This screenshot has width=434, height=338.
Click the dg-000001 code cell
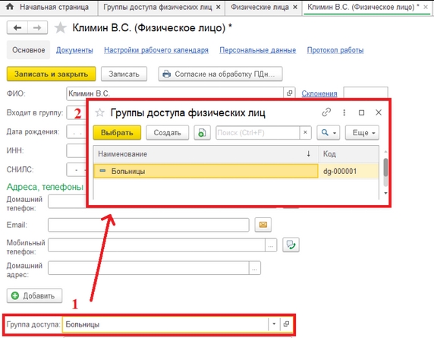pyautogui.click(x=348, y=171)
